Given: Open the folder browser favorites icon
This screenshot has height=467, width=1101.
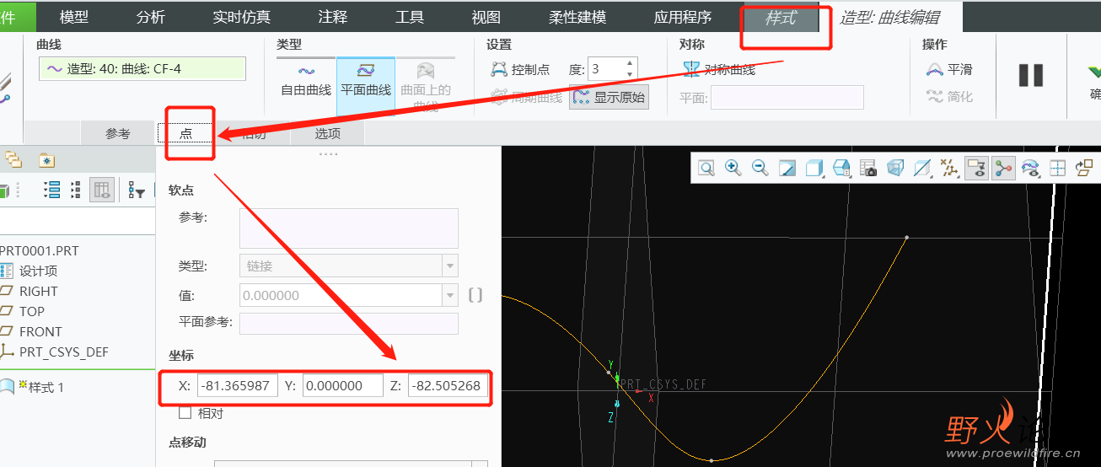Looking at the screenshot, I should [46, 159].
